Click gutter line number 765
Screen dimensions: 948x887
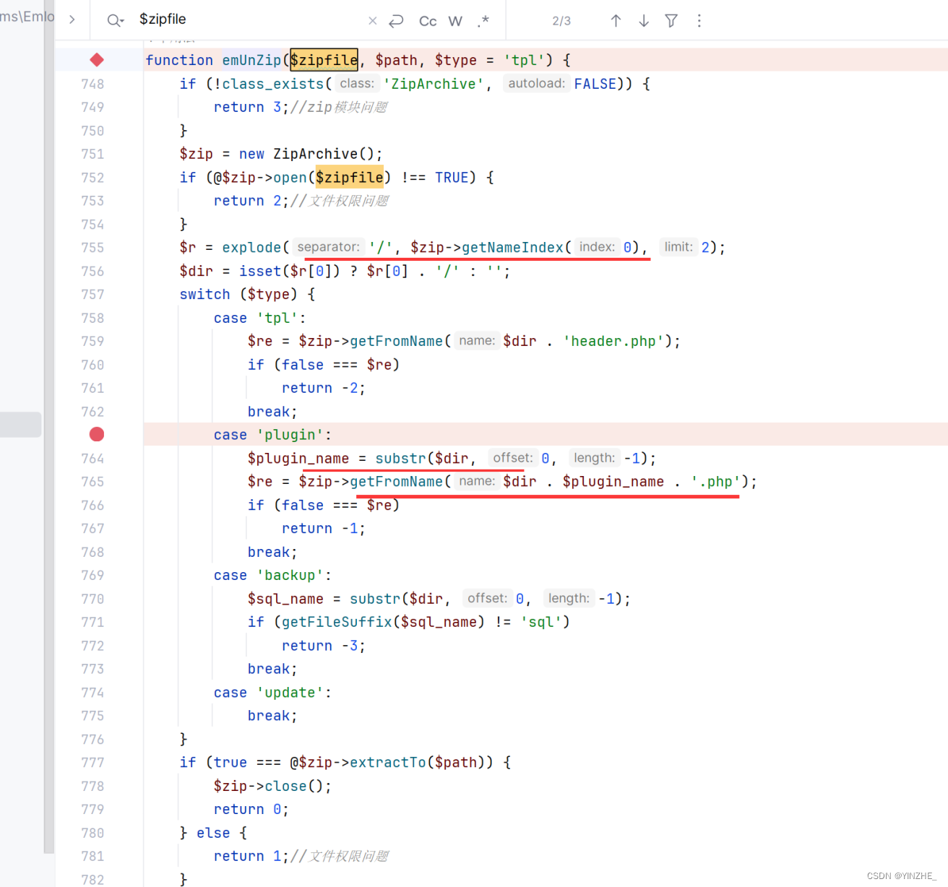(92, 482)
